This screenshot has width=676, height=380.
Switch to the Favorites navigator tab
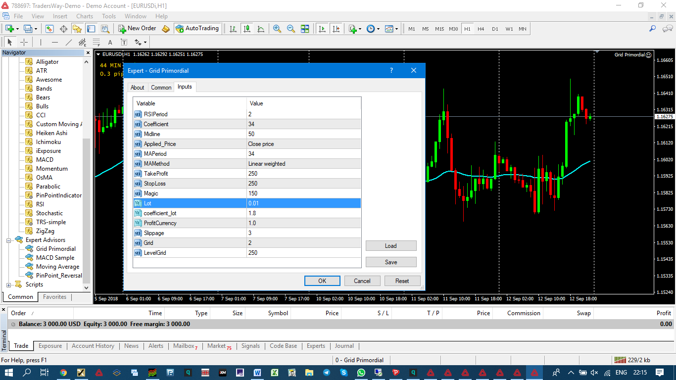(x=54, y=297)
